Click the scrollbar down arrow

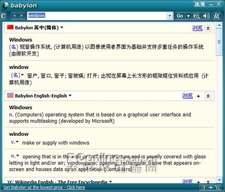(219, 180)
